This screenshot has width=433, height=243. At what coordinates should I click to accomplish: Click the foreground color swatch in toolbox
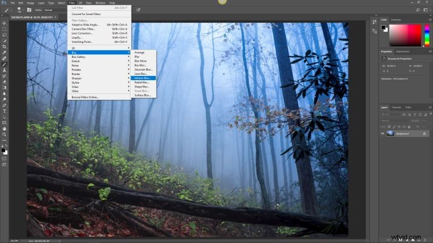tap(3, 150)
